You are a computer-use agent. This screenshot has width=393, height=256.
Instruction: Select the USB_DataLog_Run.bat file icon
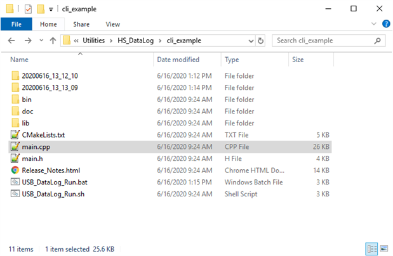point(15,182)
